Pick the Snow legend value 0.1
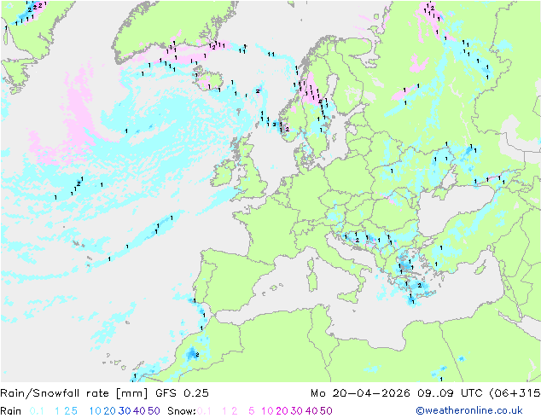The width and height of the screenshot is (541, 418). point(204,411)
